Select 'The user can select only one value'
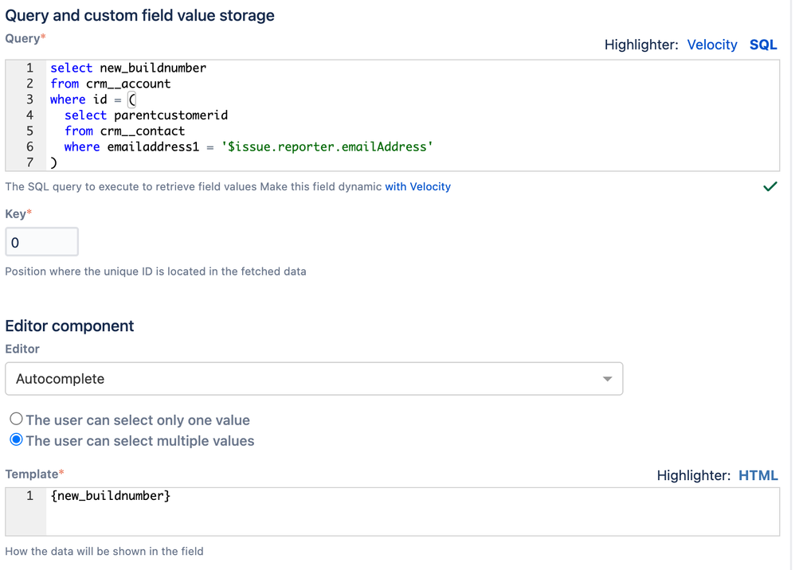The width and height of the screenshot is (795, 570). pos(17,420)
